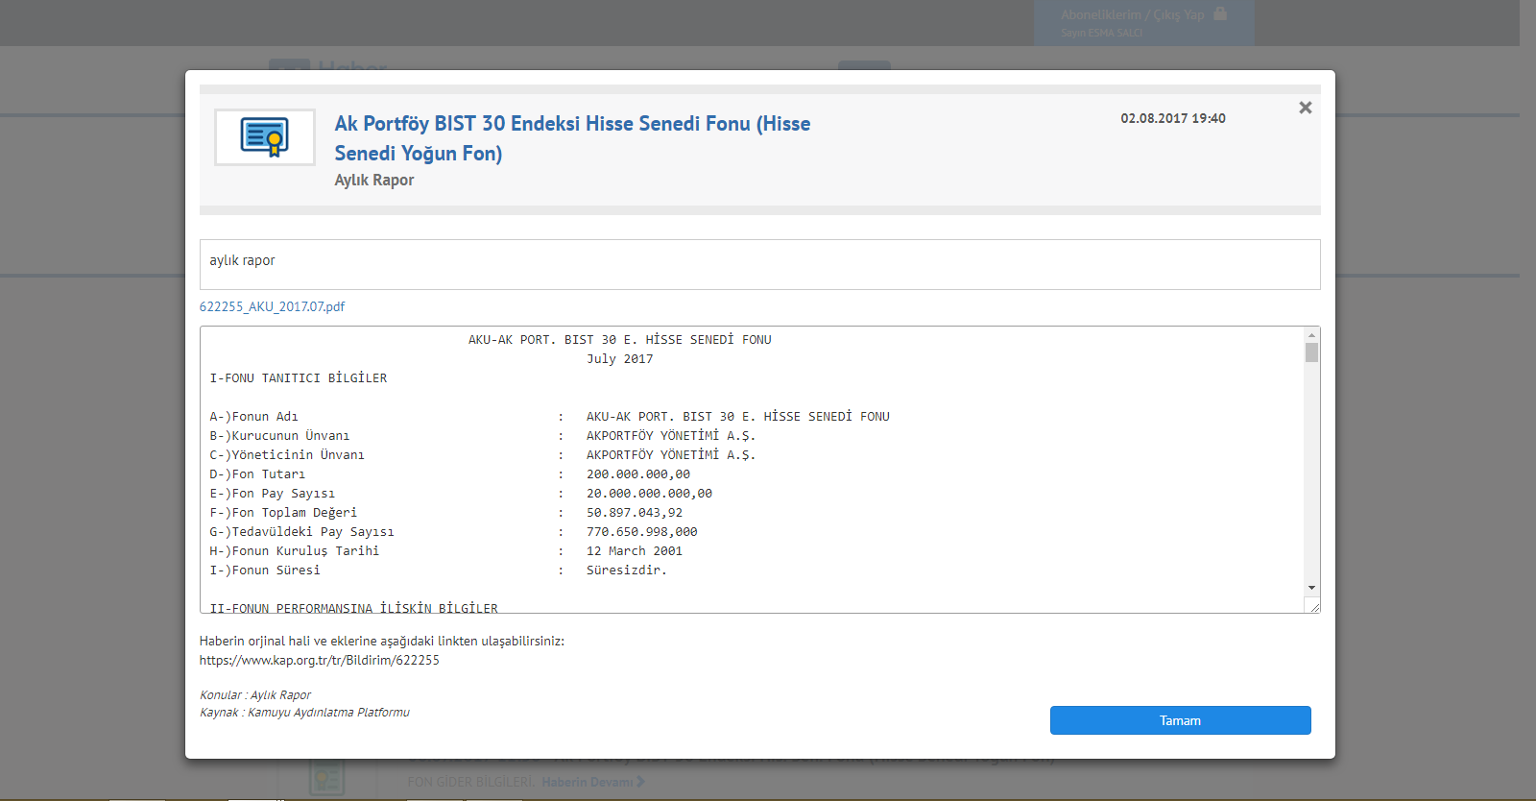Click the 'Konular : Aylık Rapor' line
Screen dimensions: 1536x801
(x=255, y=695)
